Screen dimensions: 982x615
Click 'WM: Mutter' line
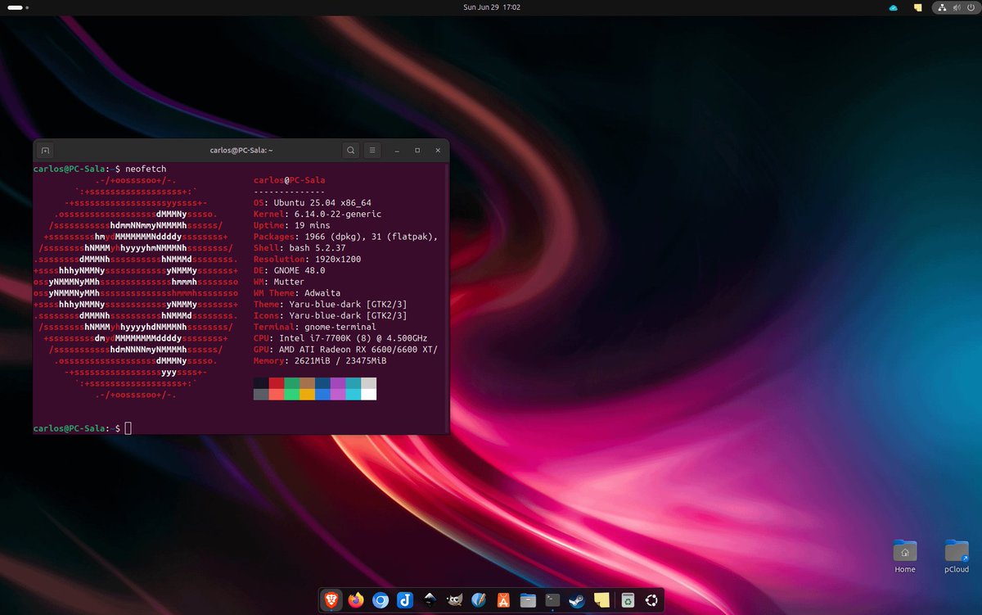279,282
